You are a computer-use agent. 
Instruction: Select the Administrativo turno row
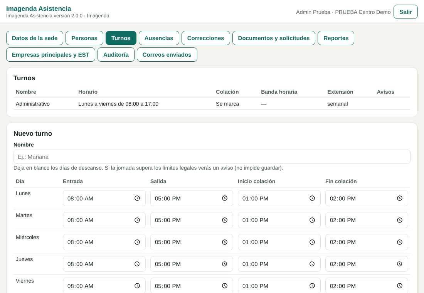point(212,104)
